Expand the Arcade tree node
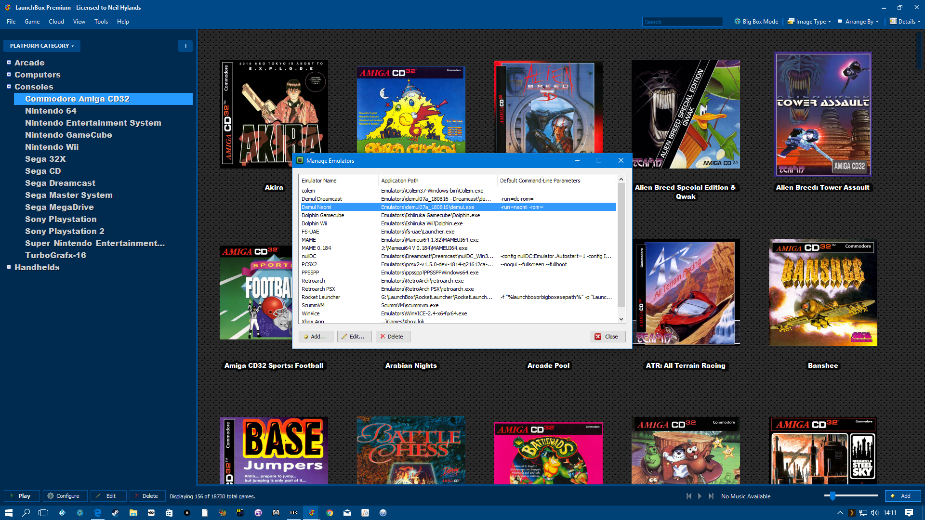925x520 pixels. pos(9,62)
